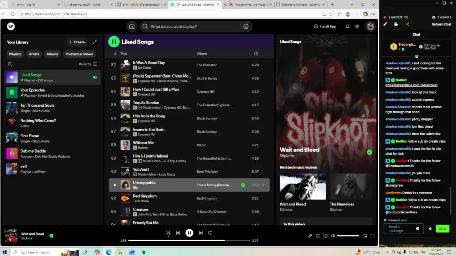The image size is (456, 256).
Task: Click the share icon in the stream panel
Action: [x=407, y=24]
